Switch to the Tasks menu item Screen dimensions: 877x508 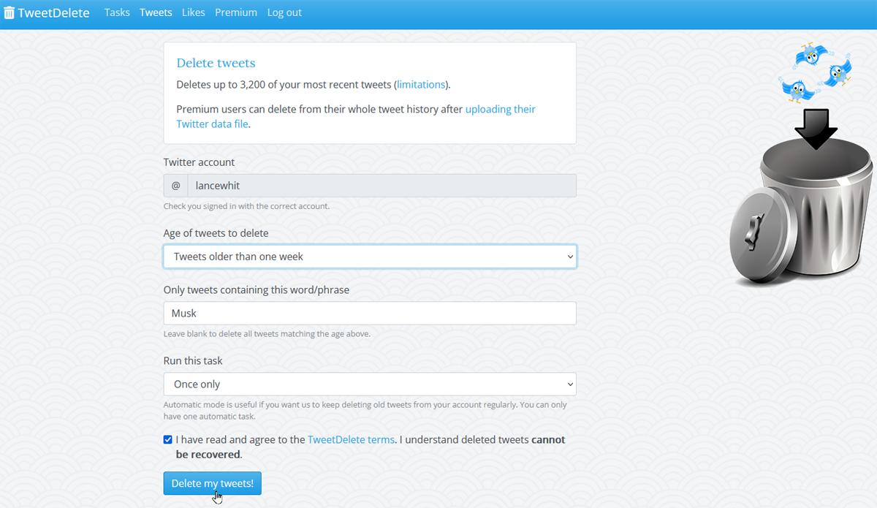point(117,12)
